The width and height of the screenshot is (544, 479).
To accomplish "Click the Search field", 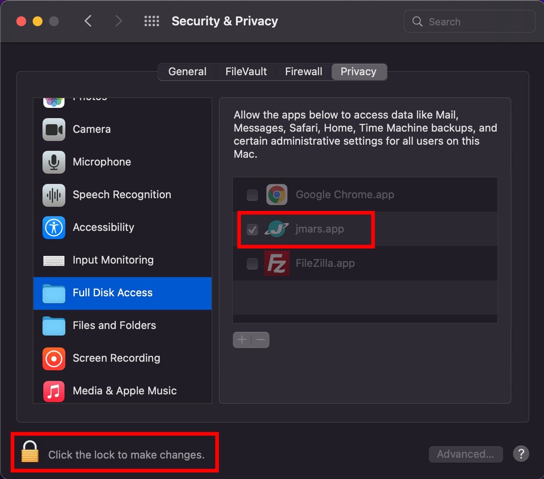I will point(469,22).
